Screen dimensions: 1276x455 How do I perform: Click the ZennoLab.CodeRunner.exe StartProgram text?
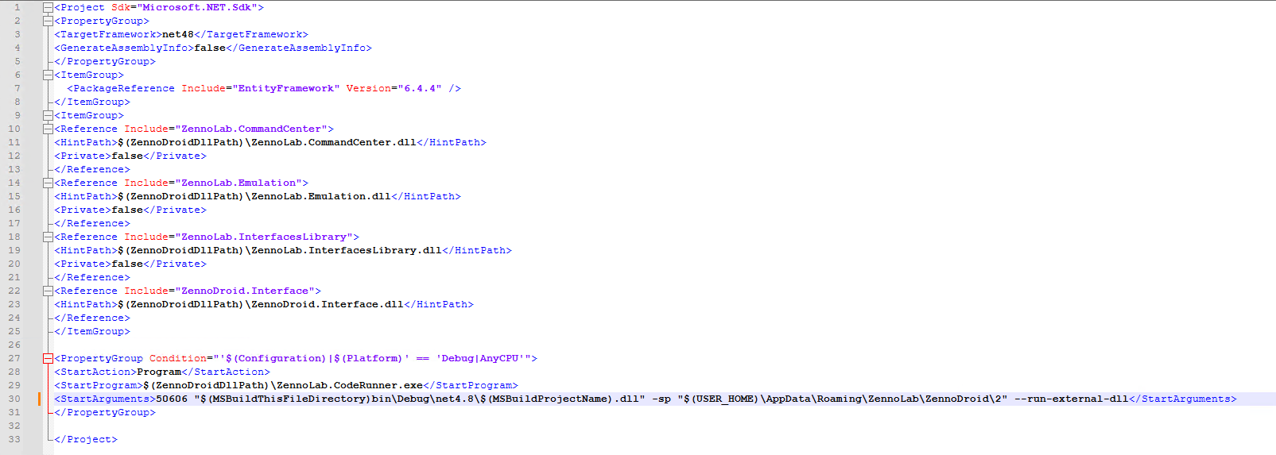[x=283, y=385]
